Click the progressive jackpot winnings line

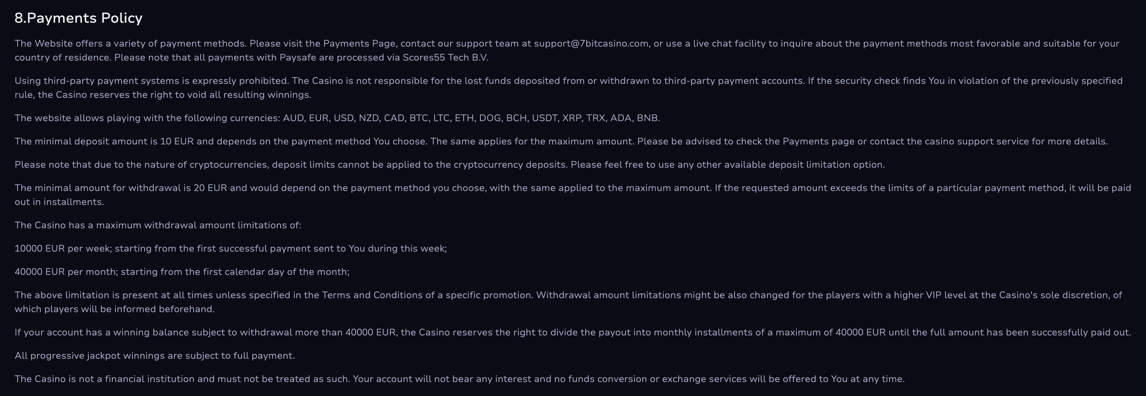point(155,356)
